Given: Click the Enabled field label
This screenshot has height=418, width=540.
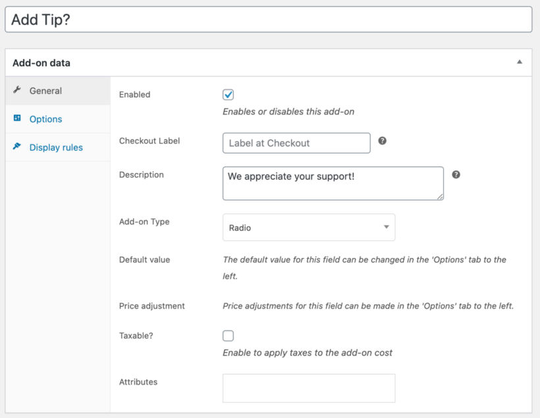Looking at the screenshot, I should 134,94.
